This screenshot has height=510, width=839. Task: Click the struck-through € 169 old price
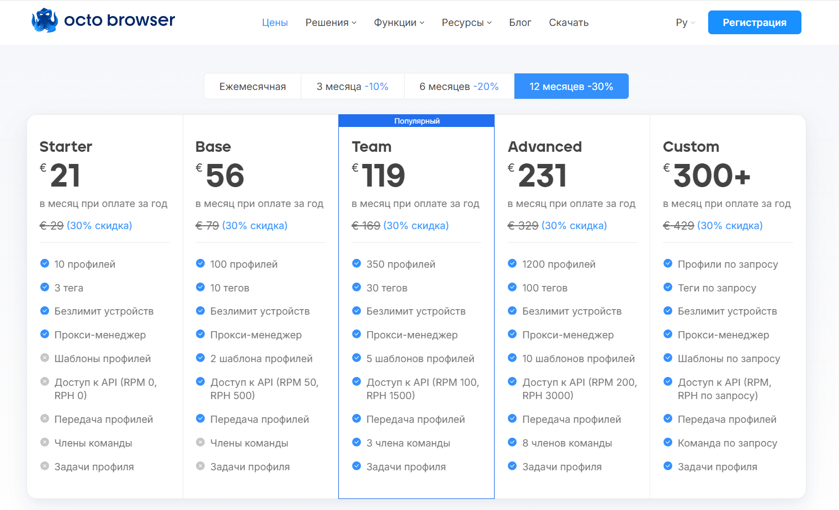[366, 226]
